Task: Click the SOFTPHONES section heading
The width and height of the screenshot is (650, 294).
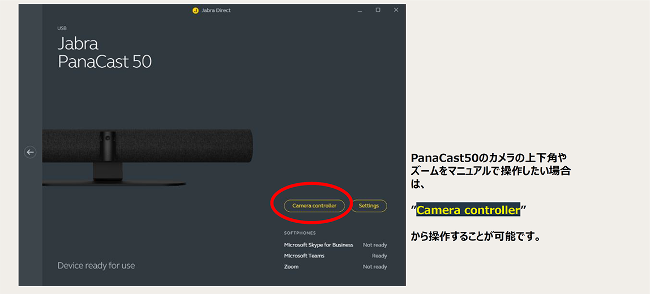Action: pos(300,233)
